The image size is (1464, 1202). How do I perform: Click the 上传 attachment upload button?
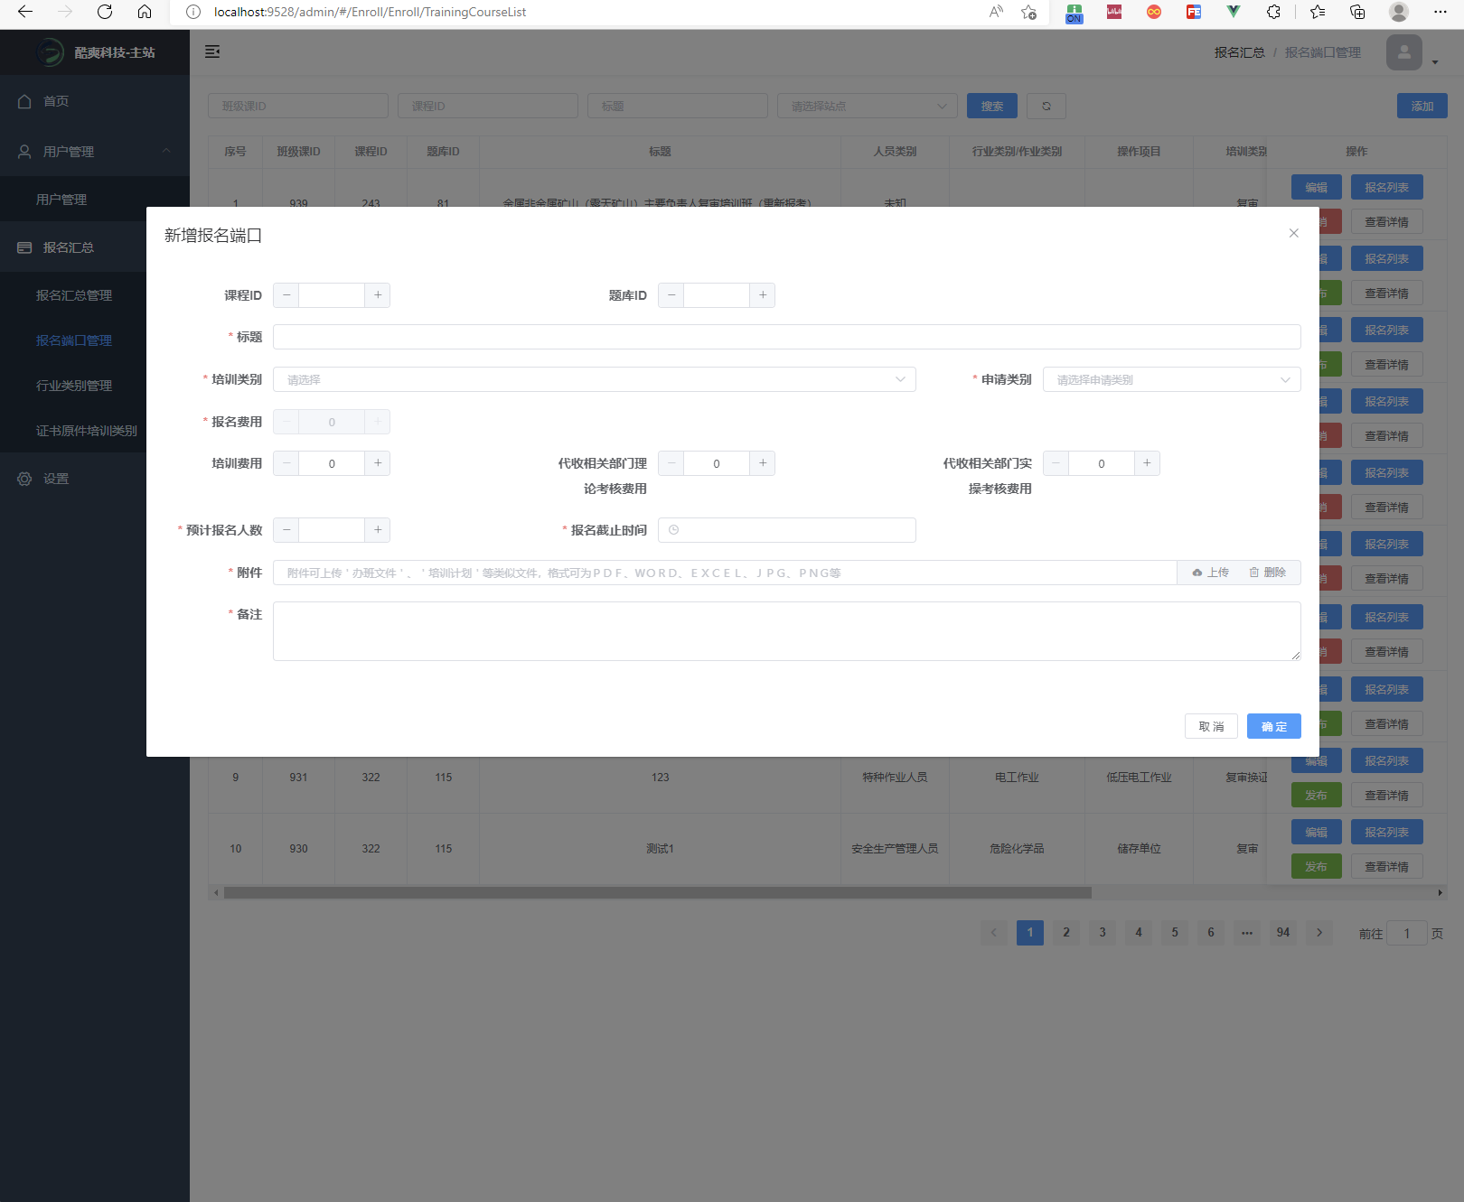click(x=1210, y=573)
